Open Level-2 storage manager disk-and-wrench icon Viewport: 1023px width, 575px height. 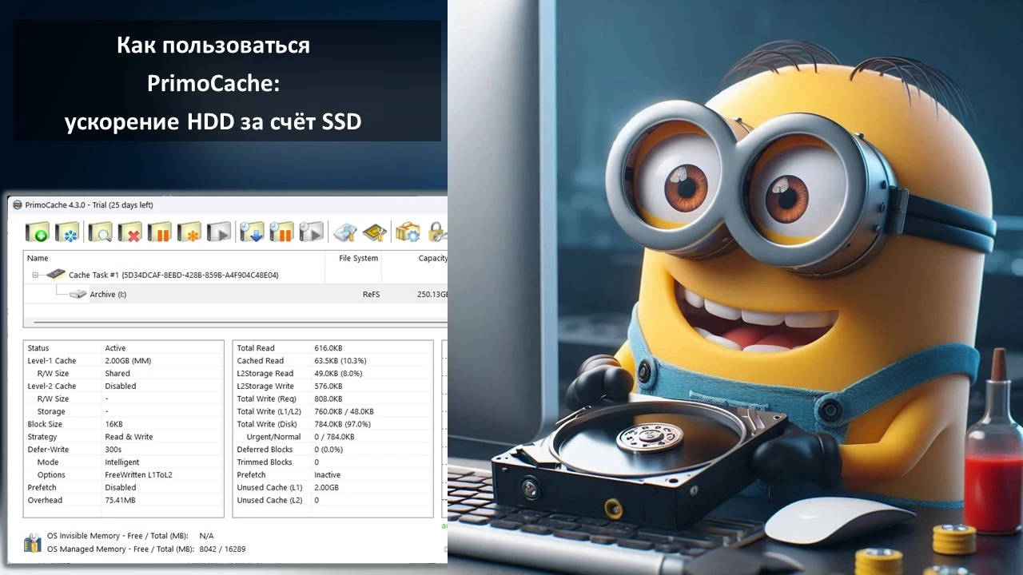pos(344,232)
